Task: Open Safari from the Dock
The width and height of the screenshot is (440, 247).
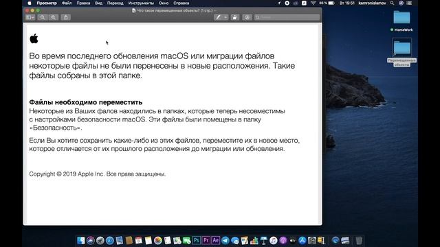Action: [x=110, y=241]
